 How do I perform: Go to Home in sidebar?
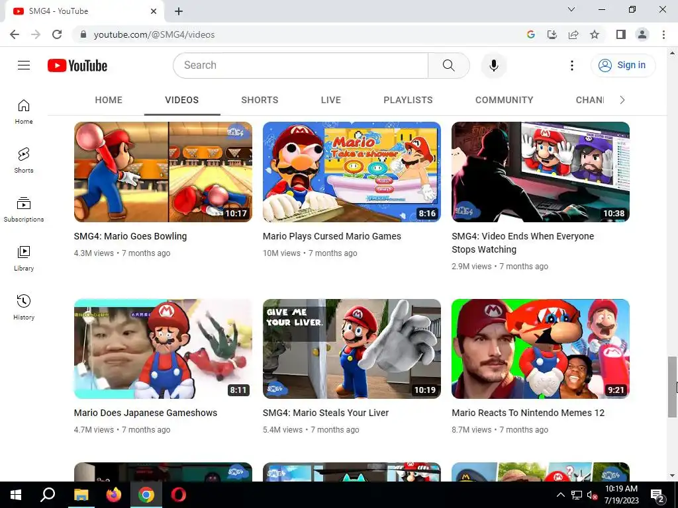(24, 112)
